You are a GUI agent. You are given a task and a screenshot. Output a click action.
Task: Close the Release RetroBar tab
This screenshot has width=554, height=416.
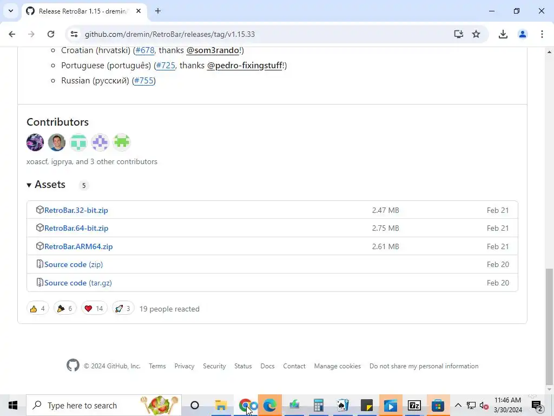pos(138,11)
